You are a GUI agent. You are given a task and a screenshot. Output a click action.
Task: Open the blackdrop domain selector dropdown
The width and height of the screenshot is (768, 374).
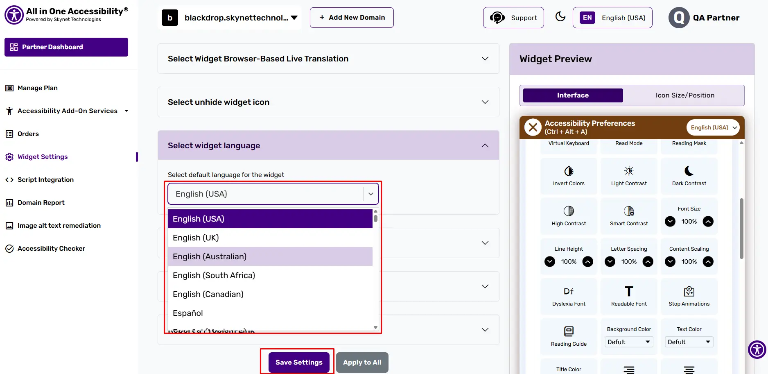coord(230,18)
